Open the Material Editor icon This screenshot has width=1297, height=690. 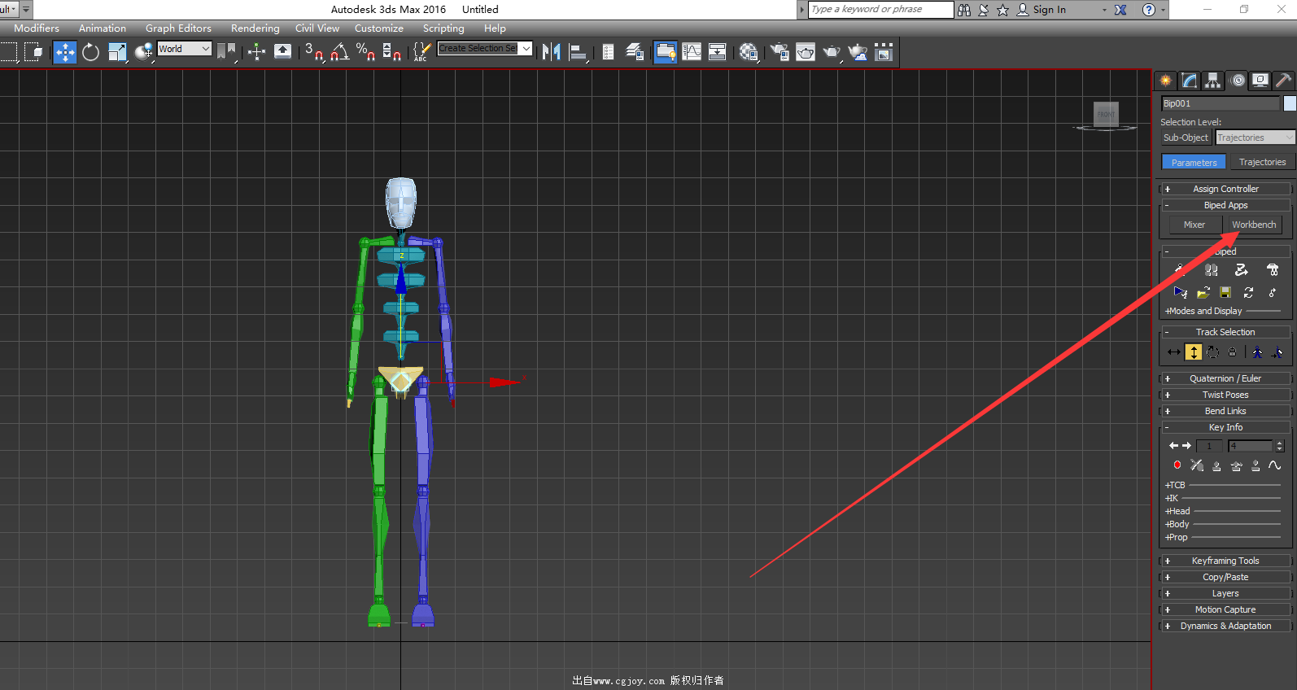[x=749, y=53]
